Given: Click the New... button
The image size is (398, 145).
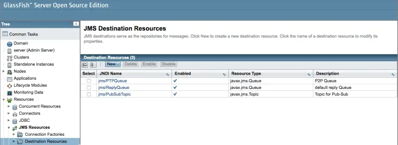Looking at the screenshot, I should click(x=113, y=64).
